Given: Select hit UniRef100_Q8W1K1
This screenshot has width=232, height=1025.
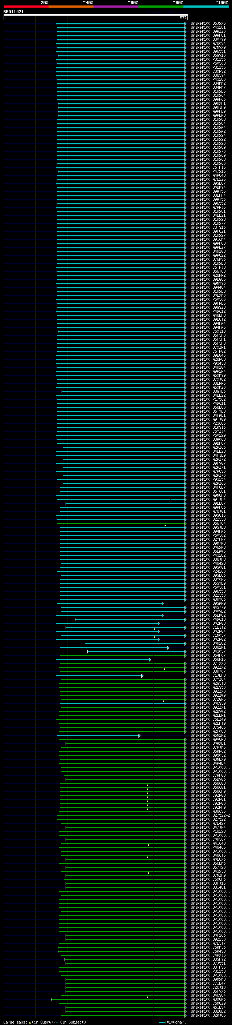Looking at the screenshot, I should [x=208, y=648].
